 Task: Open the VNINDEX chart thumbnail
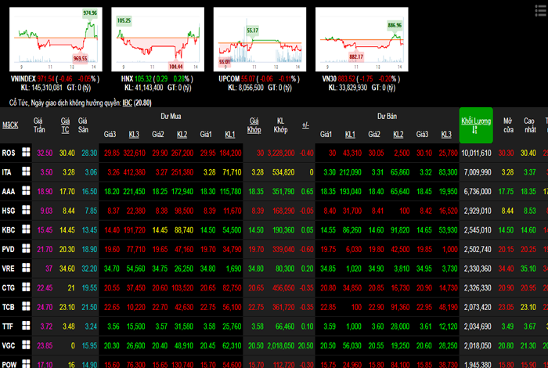(x=56, y=39)
